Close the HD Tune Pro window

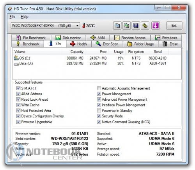(179, 8)
